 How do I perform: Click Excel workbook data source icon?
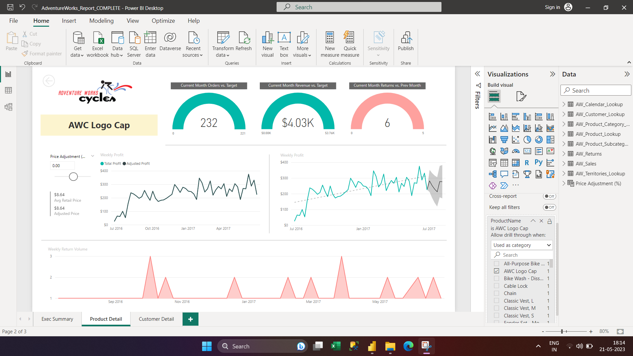[98, 44]
